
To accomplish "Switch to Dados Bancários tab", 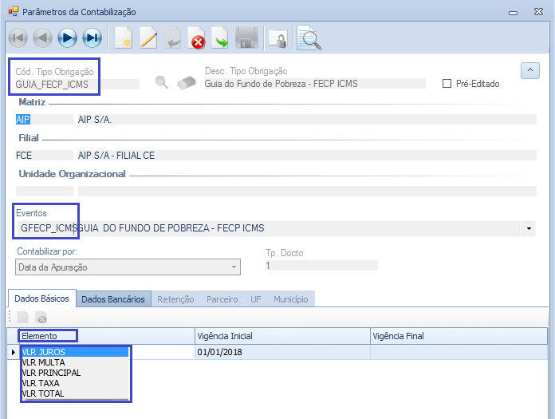I will point(113,299).
